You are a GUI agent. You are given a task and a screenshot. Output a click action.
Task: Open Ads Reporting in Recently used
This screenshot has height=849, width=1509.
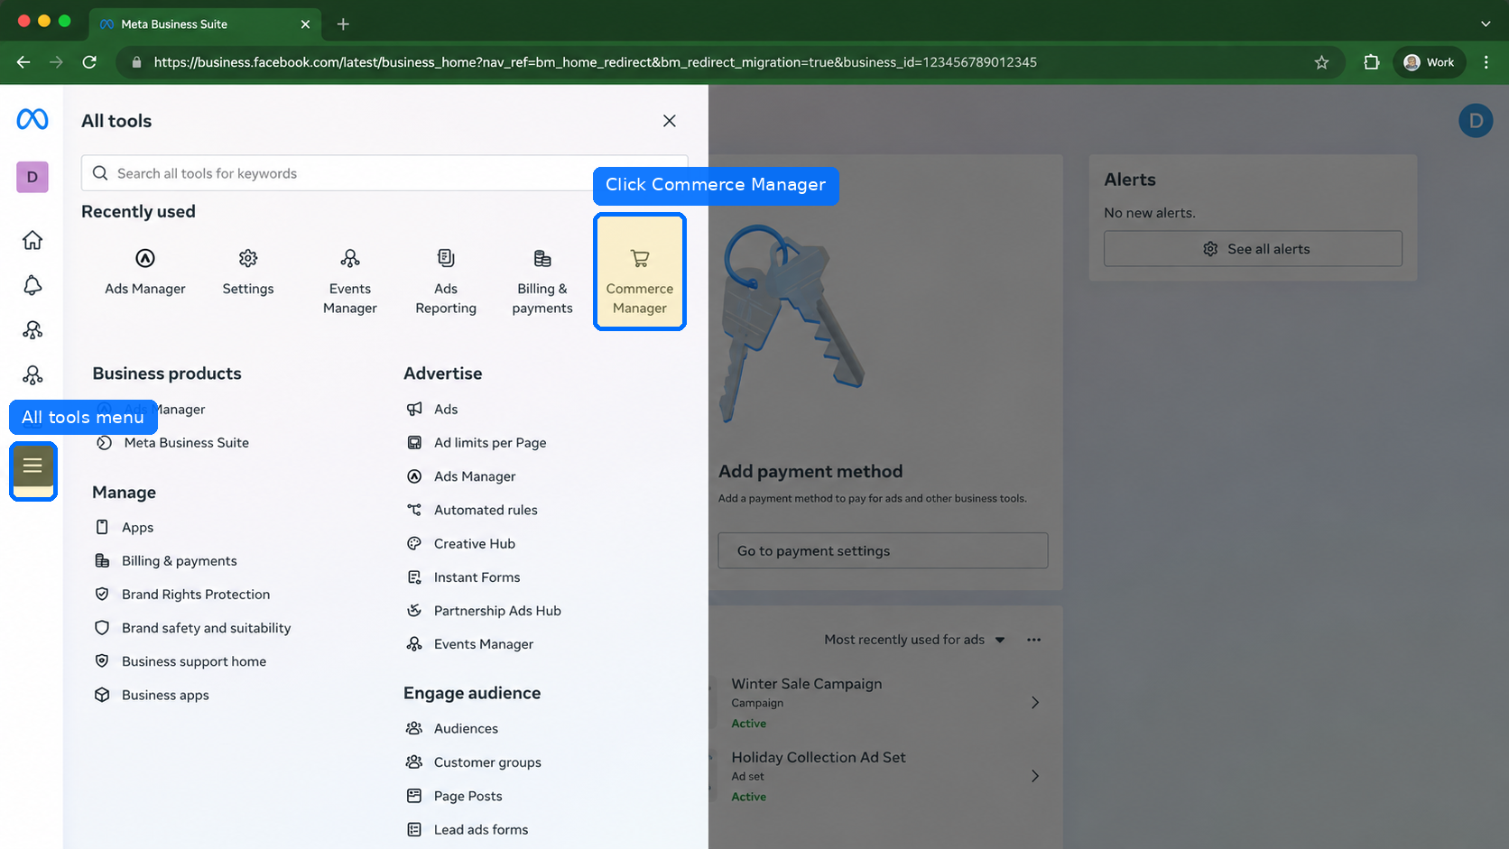click(446, 281)
